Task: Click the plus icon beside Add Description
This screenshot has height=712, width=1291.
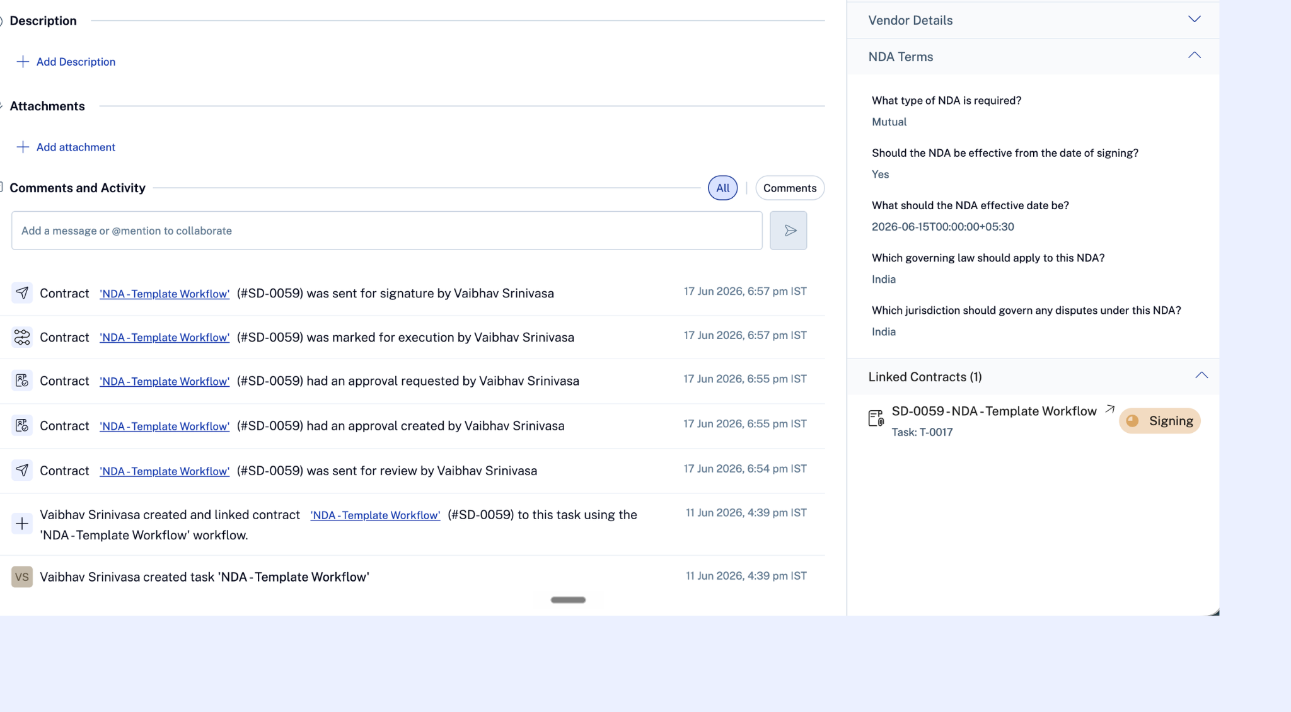Action: click(x=23, y=62)
